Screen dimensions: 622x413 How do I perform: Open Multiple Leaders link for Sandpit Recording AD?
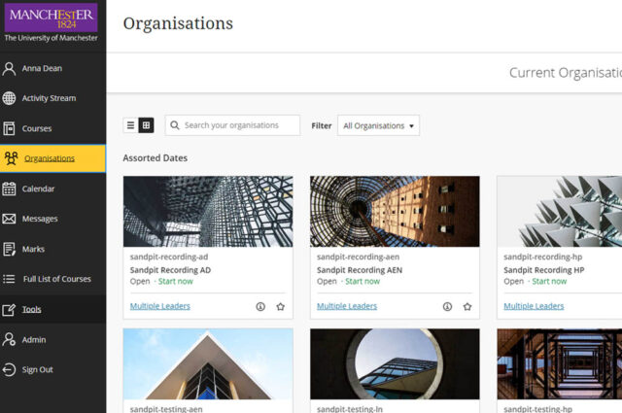click(160, 306)
